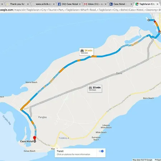Viewport: 161px width, 161px height.
Task: Click the Momo Beach map label
Action: click(31, 82)
